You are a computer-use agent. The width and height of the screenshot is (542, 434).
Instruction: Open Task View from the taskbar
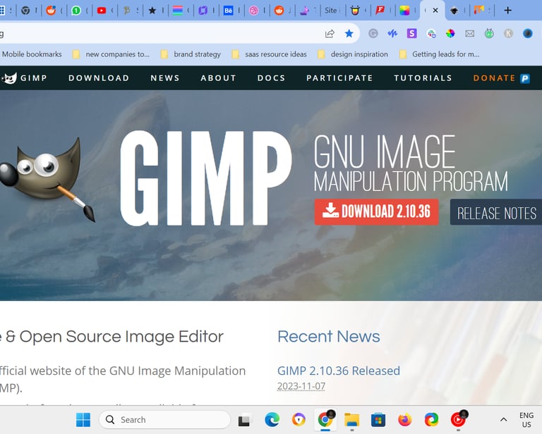pyautogui.click(x=246, y=420)
